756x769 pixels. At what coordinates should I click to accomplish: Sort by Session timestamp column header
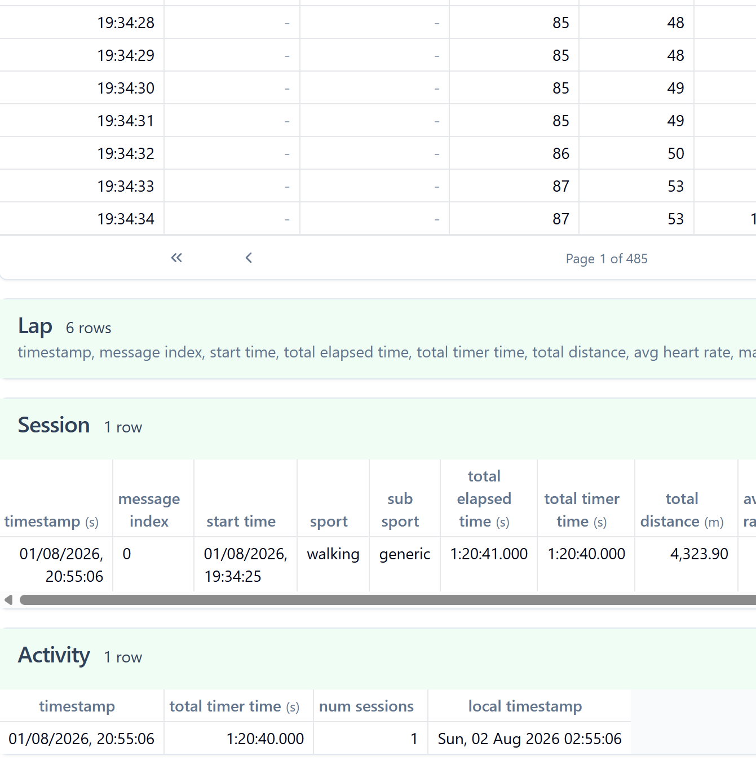tap(51, 521)
